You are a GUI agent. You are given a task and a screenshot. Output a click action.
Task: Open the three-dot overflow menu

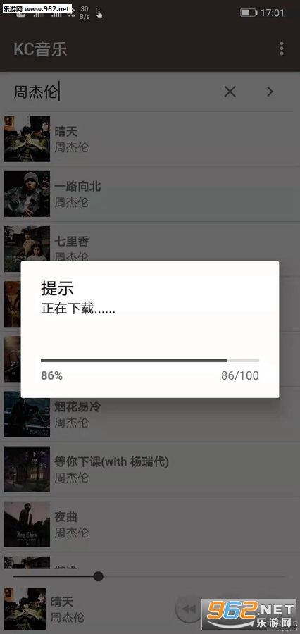click(282, 49)
